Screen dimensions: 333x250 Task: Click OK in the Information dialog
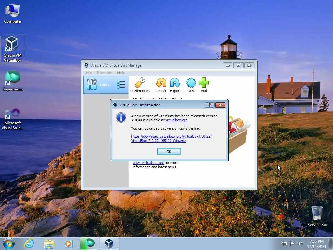pyautogui.click(x=169, y=152)
